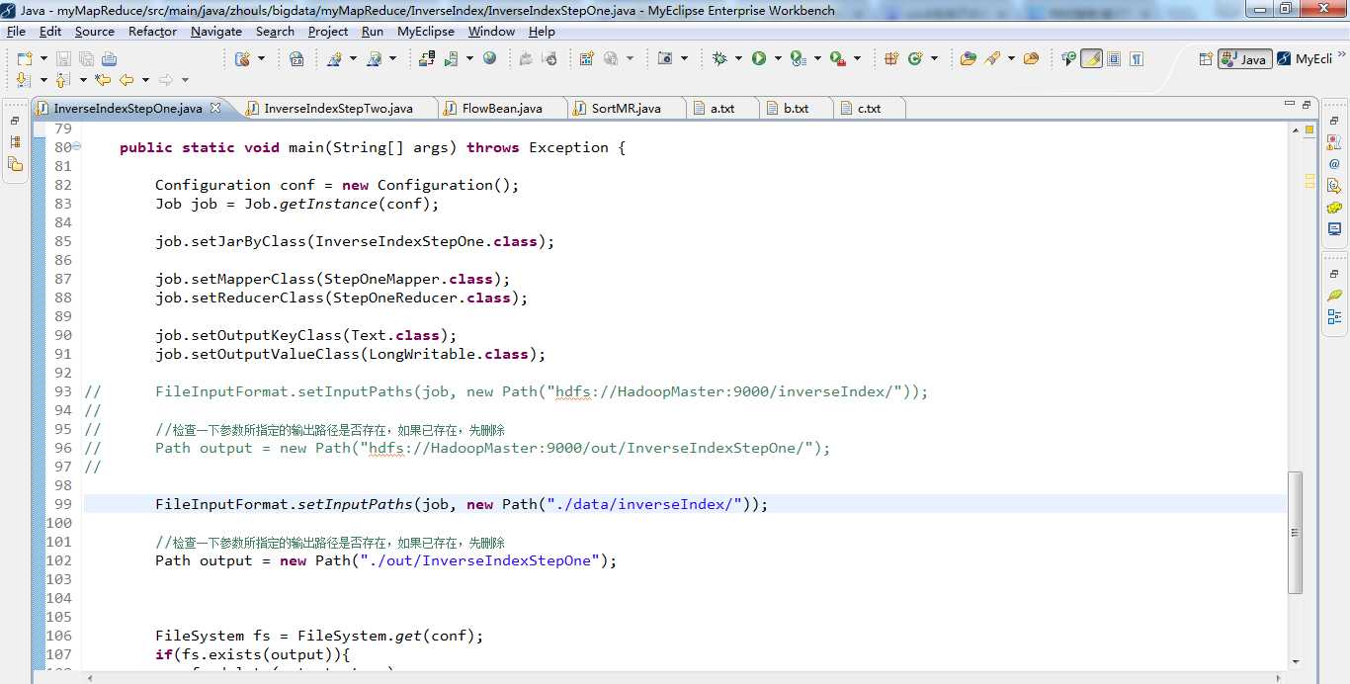Switch to MyEcli perspective button
Viewport: 1350px width, 684px height.
click(x=1304, y=59)
